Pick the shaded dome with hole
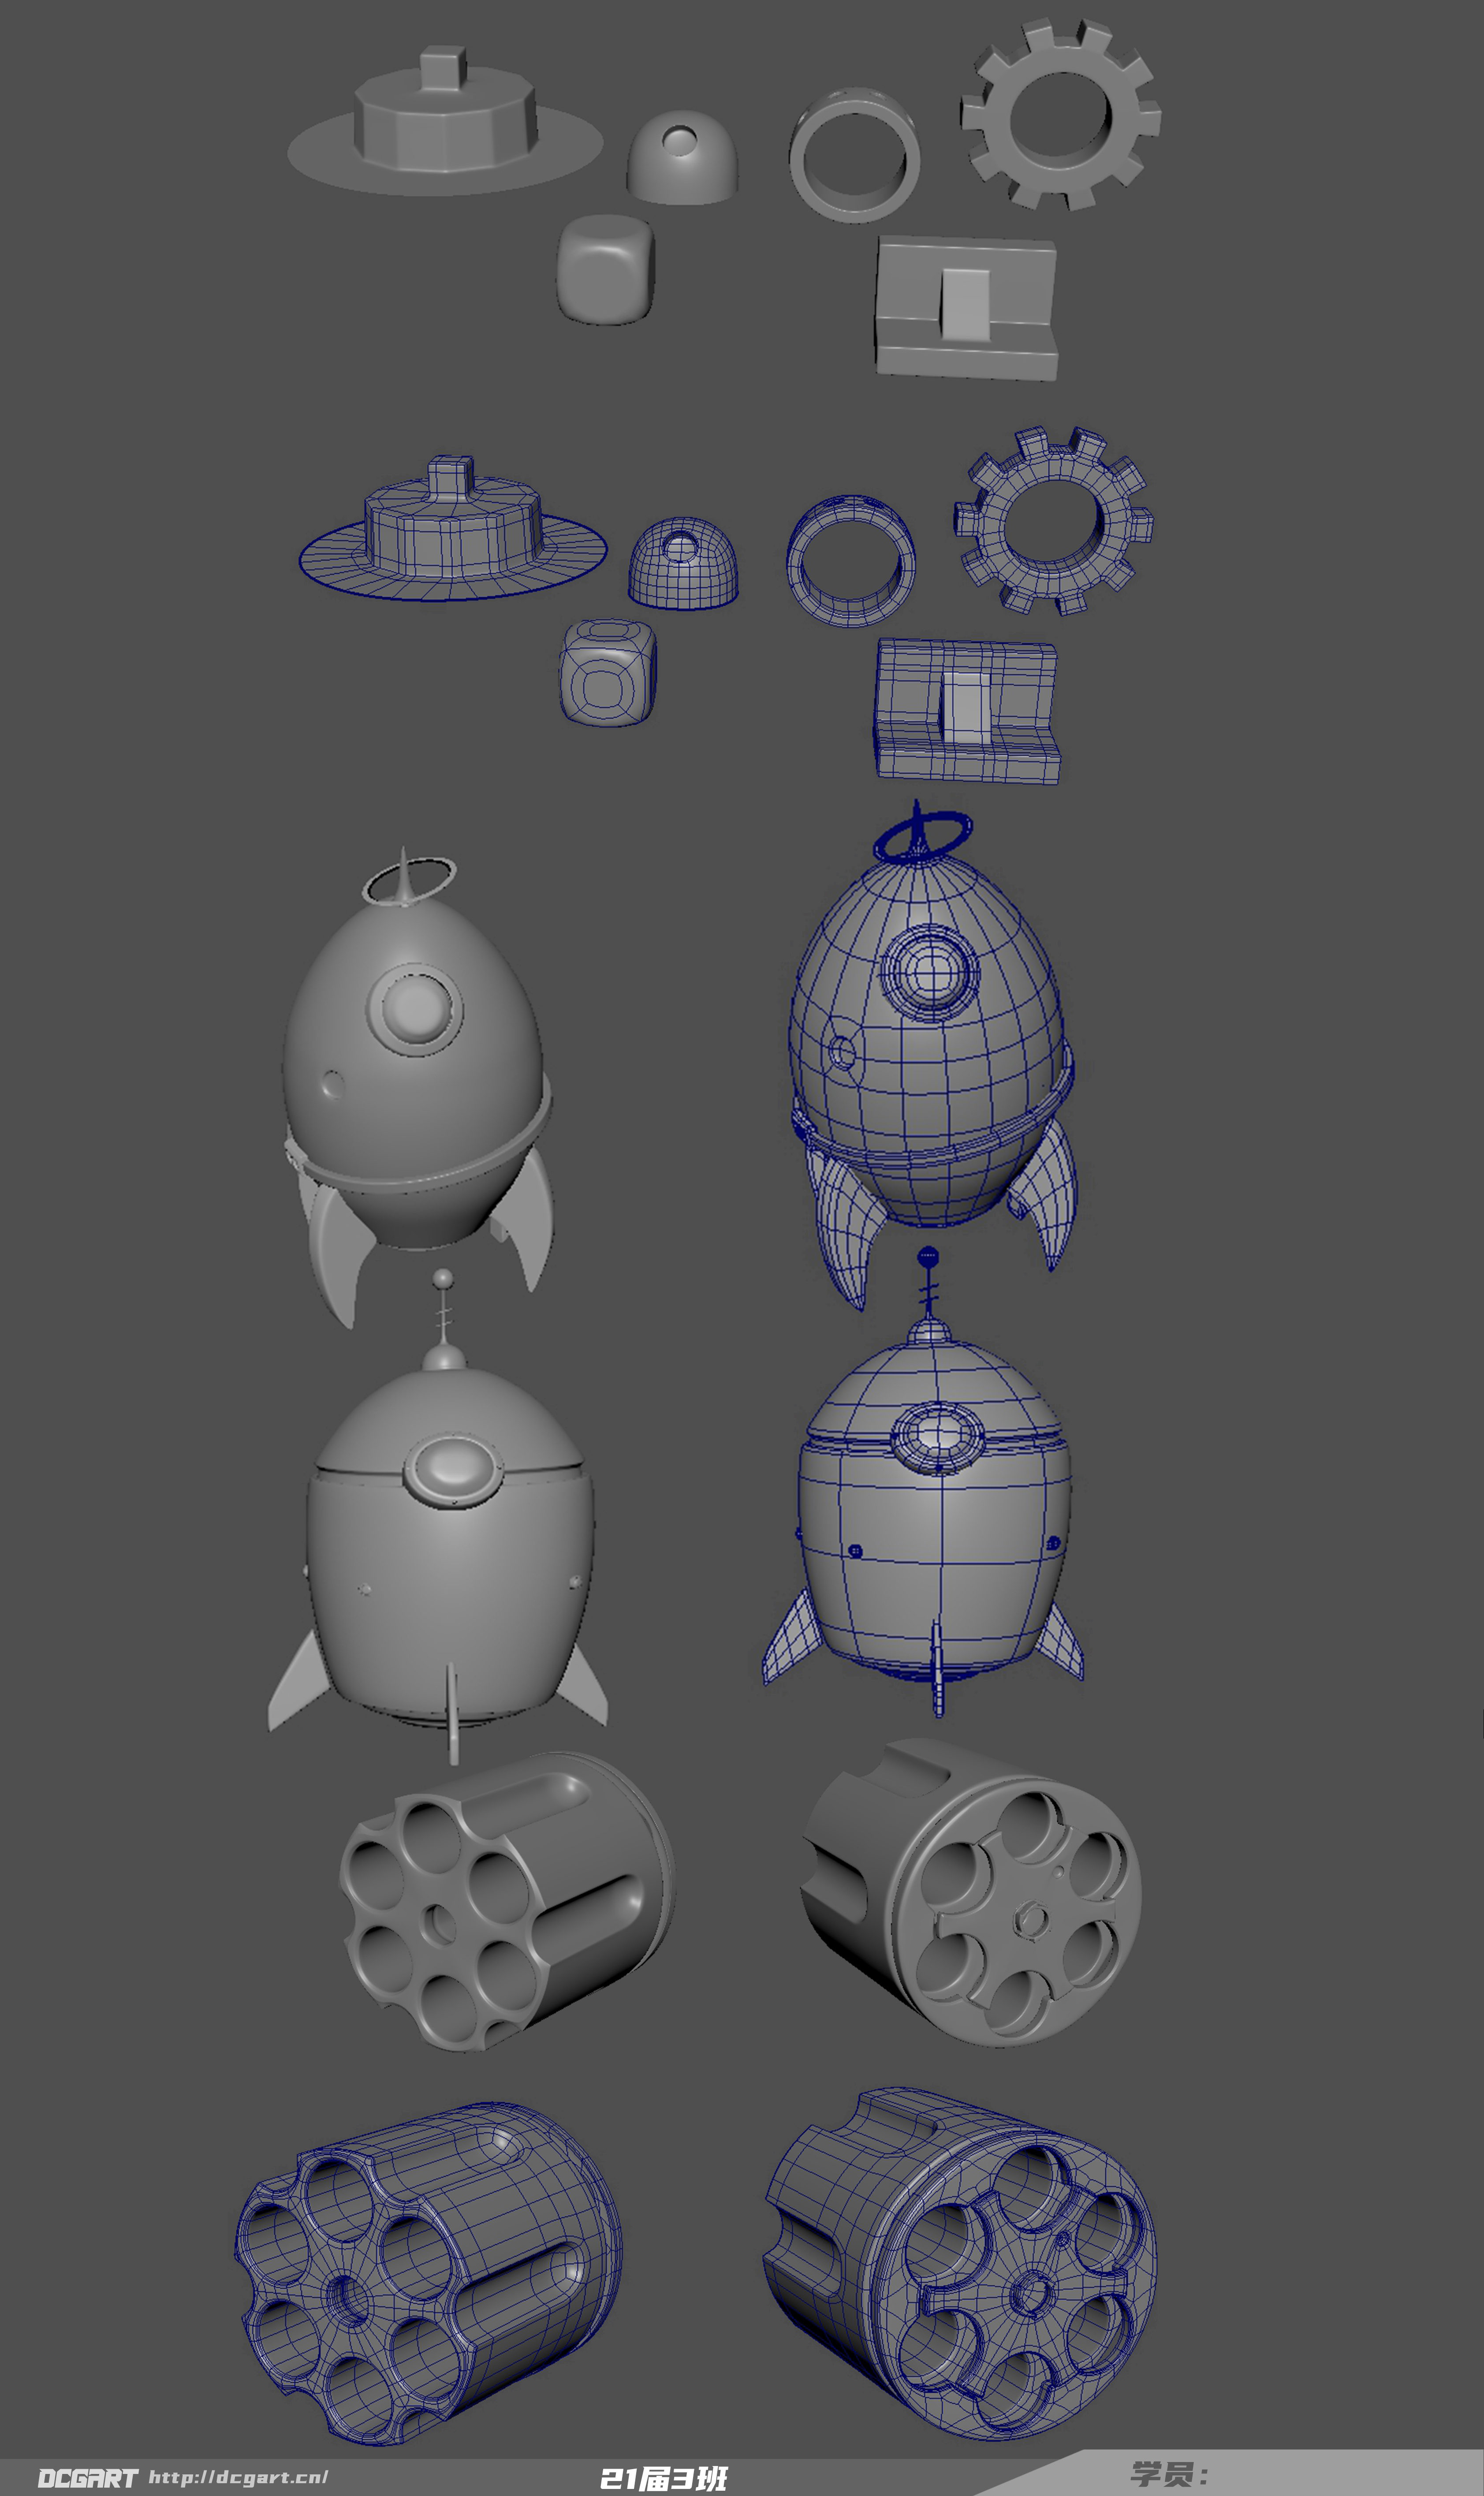 pyautogui.click(x=682, y=157)
